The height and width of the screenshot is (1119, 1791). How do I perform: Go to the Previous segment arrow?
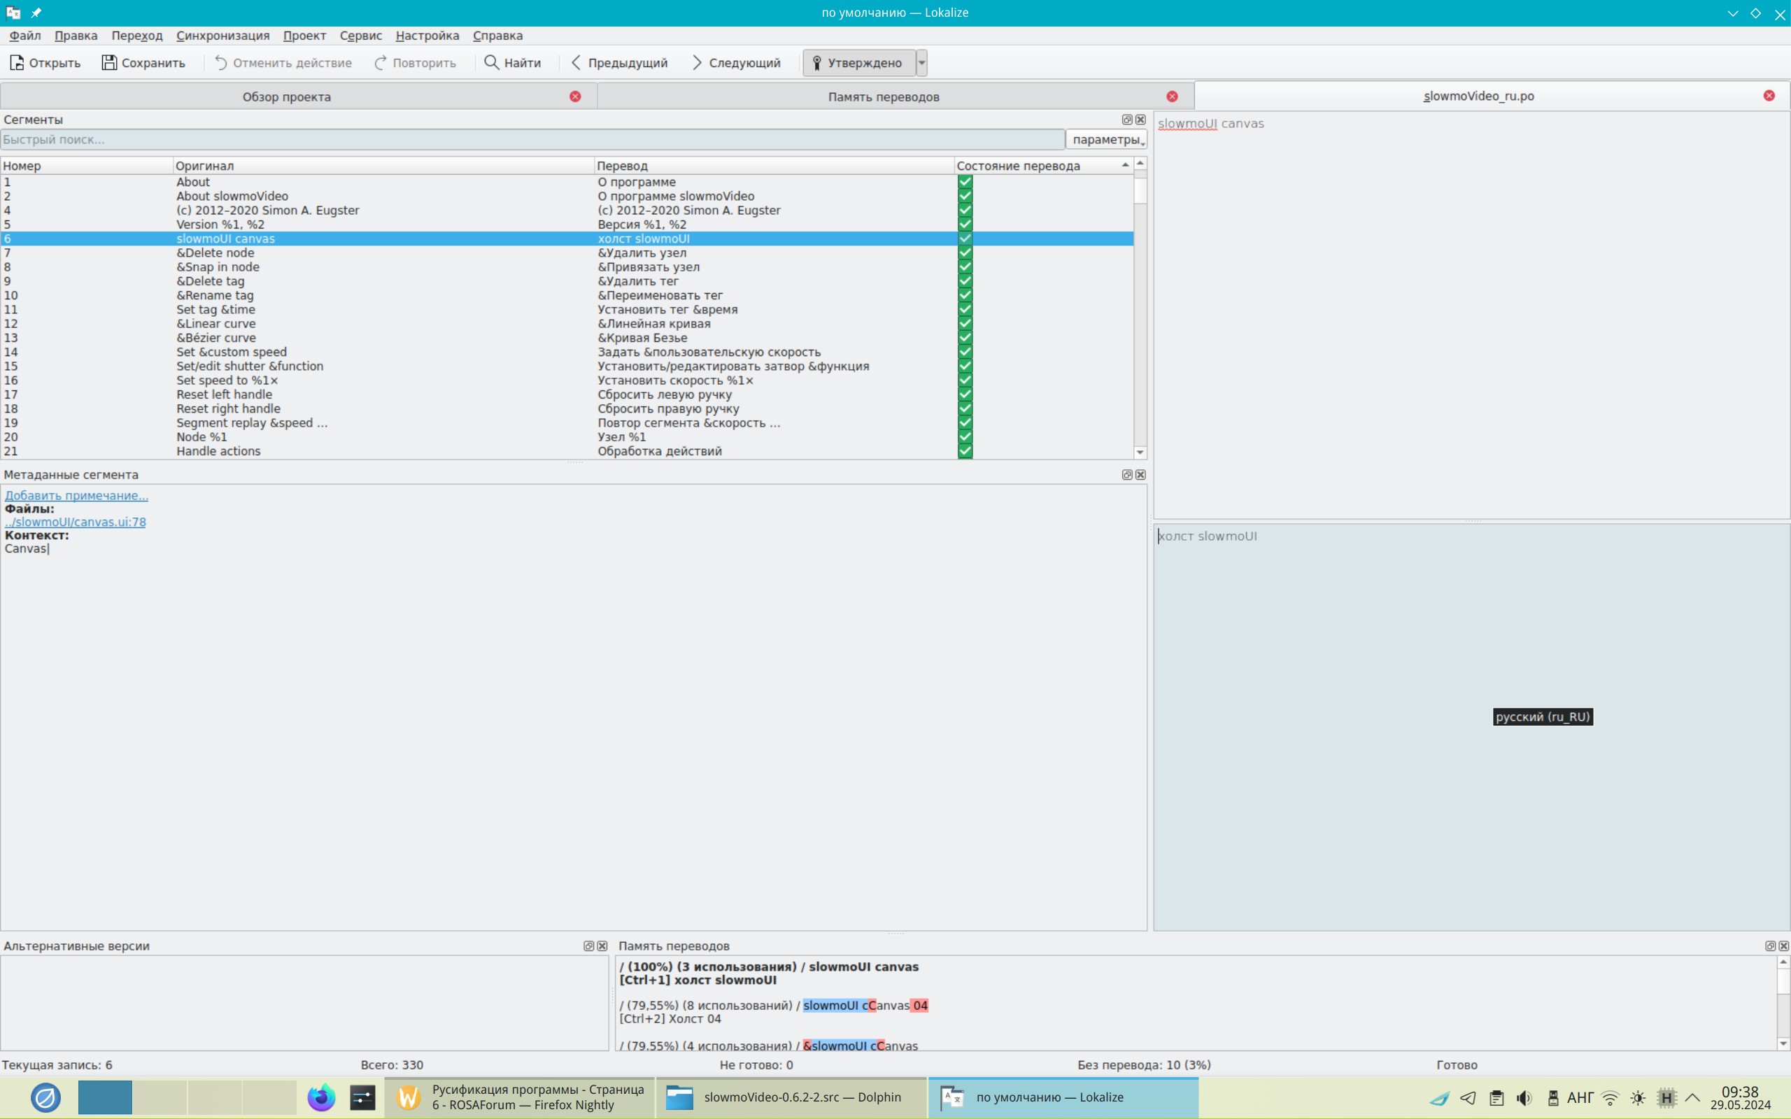coord(576,63)
